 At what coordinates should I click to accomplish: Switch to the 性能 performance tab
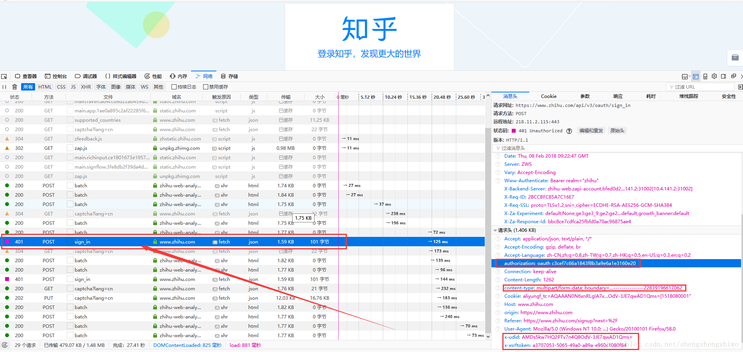(x=153, y=76)
